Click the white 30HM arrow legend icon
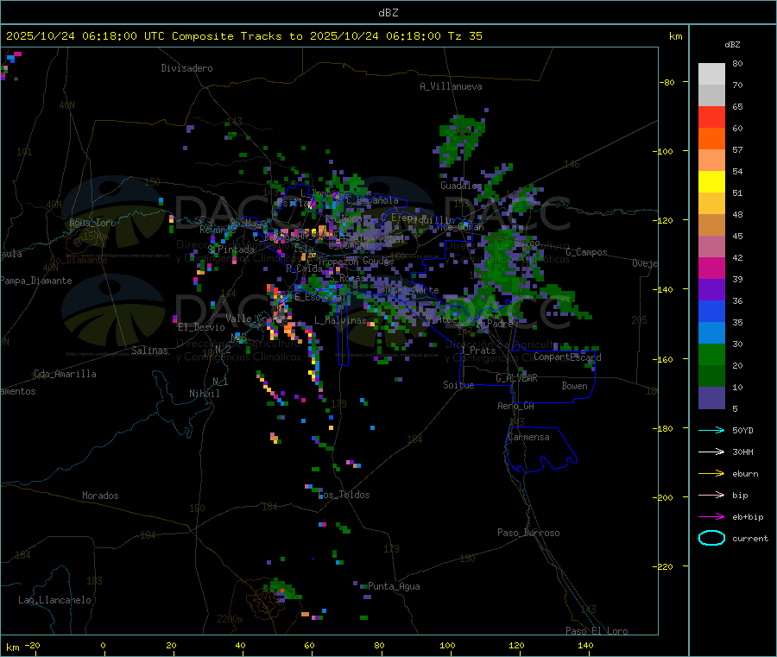The width and height of the screenshot is (777, 657). (x=711, y=452)
